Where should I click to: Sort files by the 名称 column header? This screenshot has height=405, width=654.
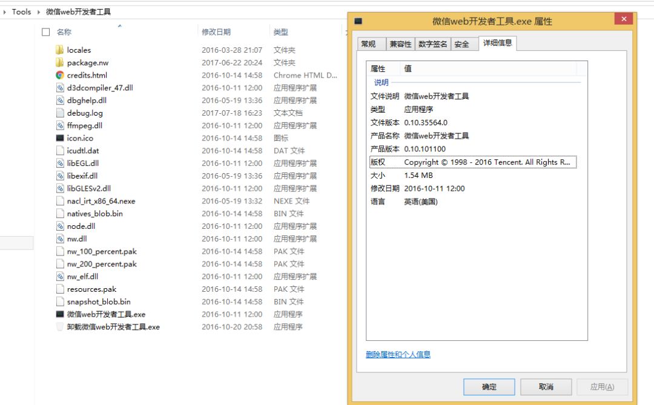click(x=64, y=32)
